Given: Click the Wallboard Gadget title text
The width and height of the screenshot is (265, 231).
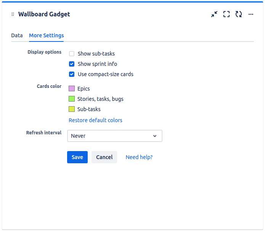Looking at the screenshot, I should click(x=44, y=14).
